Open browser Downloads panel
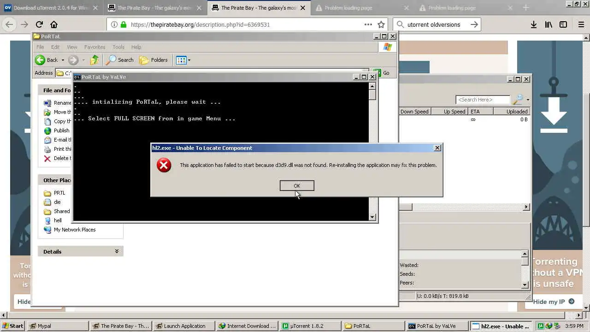The height and width of the screenshot is (332, 590). click(533, 24)
